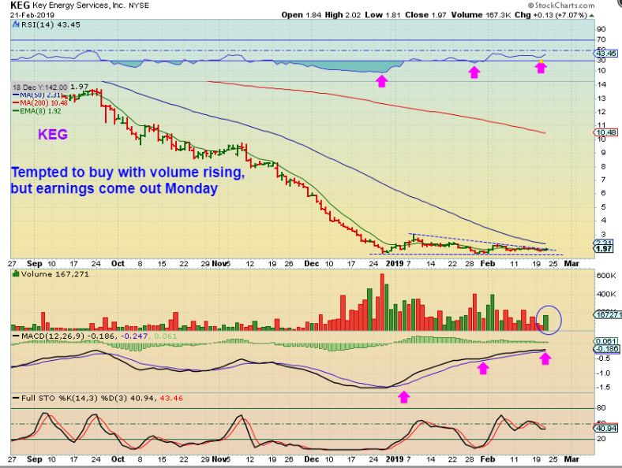This screenshot has width=622, height=468.
Task: Click the Chg +0.13 (+7.07%) readout
Action: [551, 15]
